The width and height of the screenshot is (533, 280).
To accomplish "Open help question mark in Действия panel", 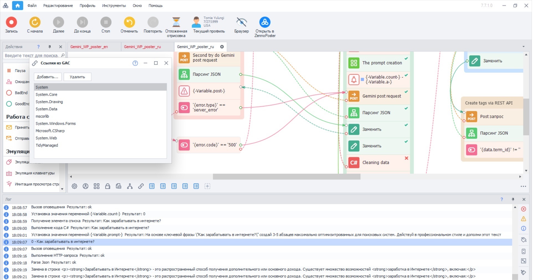I will tap(39, 47).
